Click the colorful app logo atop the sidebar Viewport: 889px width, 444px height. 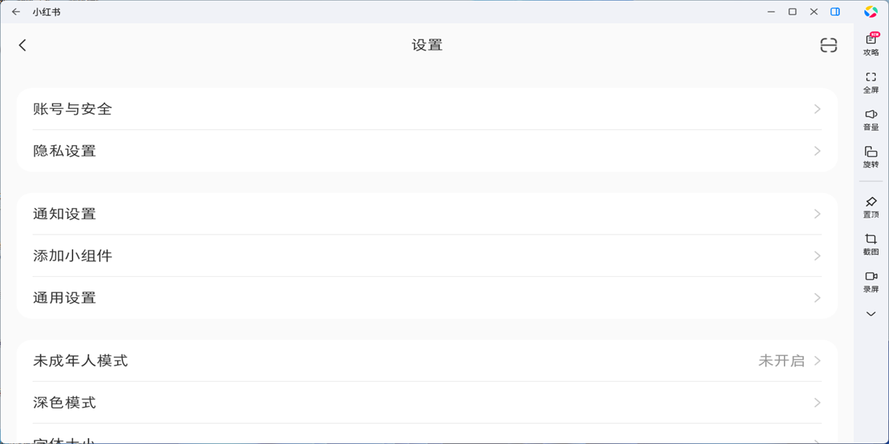click(x=871, y=11)
